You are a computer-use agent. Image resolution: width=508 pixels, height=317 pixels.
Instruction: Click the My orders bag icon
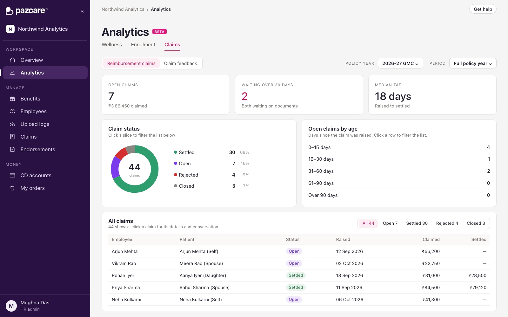coord(12,188)
